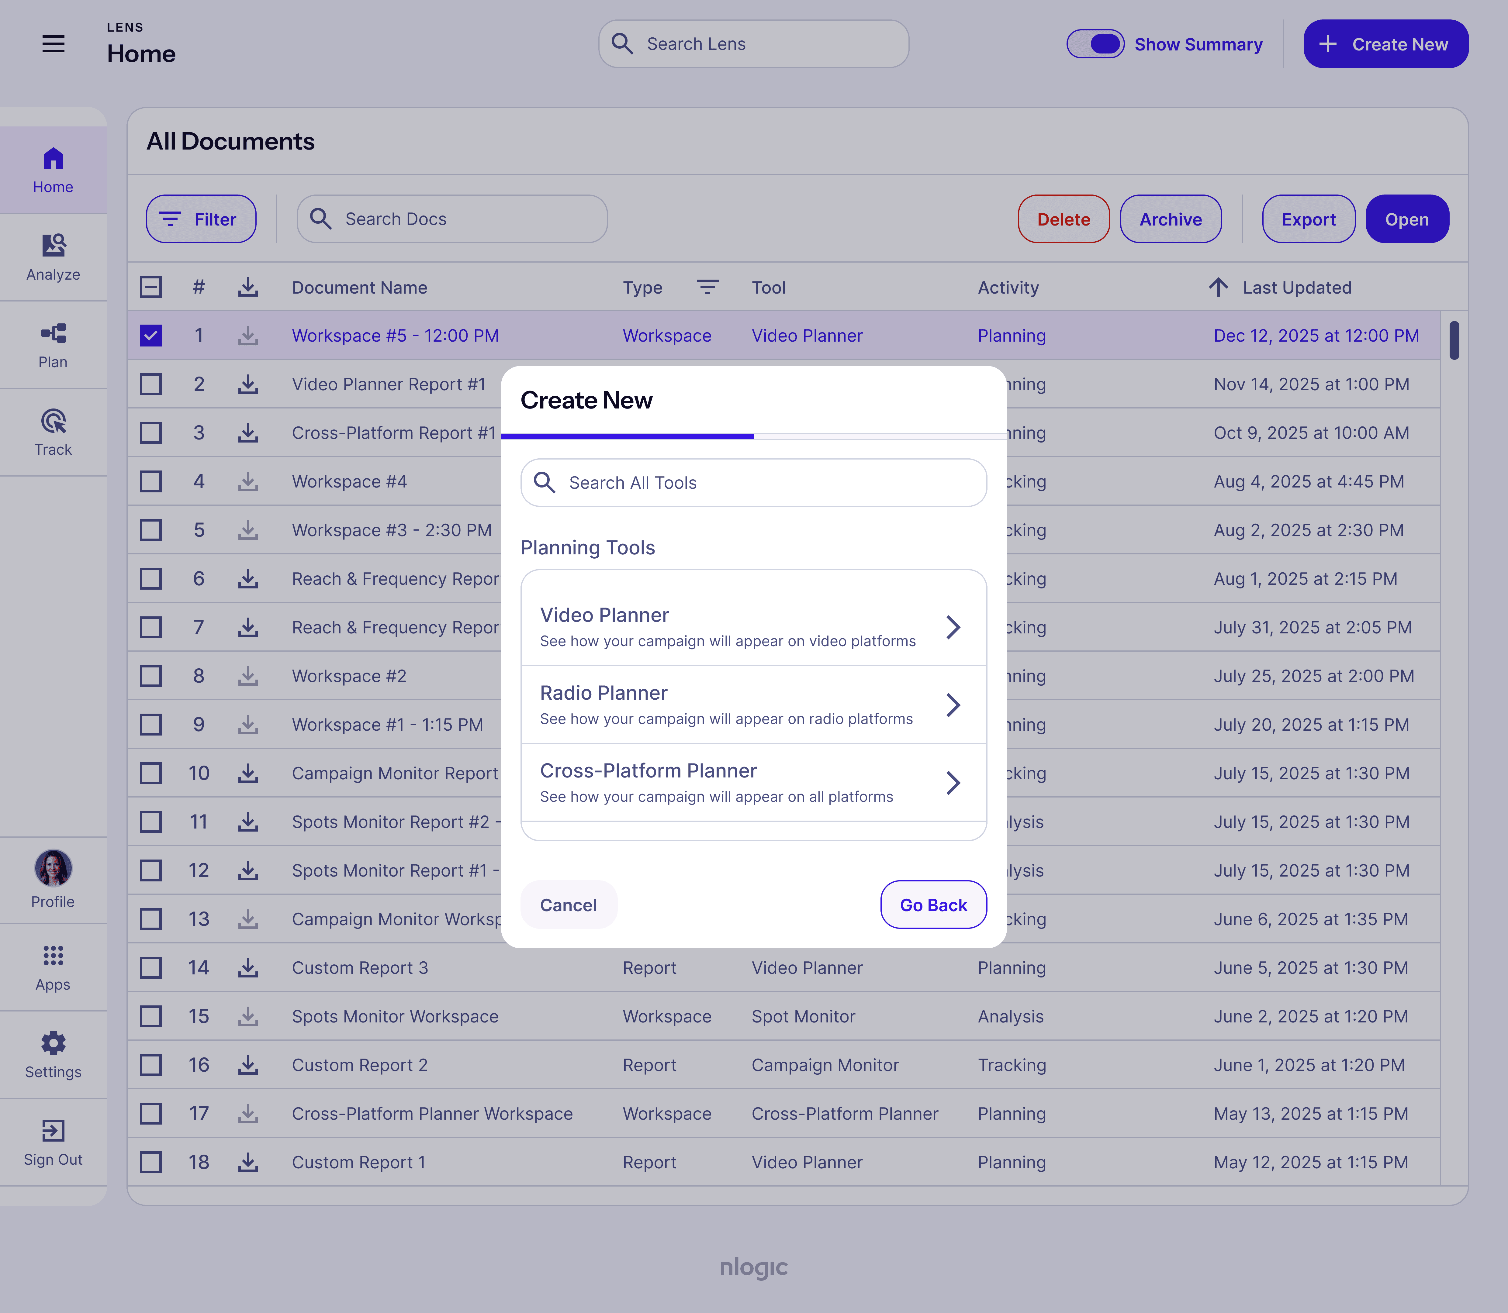Image resolution: width=1508 pixels, height=1313 pixels.
Task: Click the Search All Tools field
Action: (753, 483)
